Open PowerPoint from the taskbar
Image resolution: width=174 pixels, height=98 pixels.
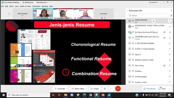[103, 95]
